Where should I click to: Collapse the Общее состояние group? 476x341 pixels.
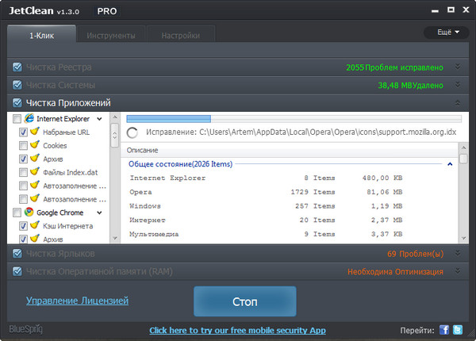450,163
